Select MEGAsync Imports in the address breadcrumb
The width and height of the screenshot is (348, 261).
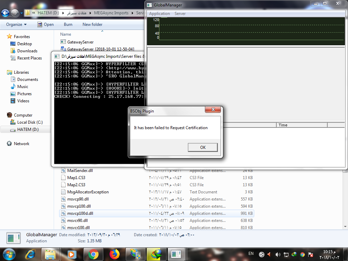111,13
